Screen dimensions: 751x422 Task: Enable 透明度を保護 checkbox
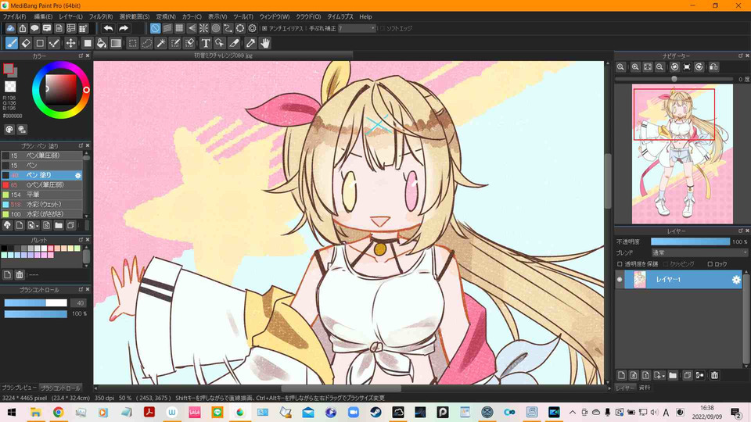[620, 264]
